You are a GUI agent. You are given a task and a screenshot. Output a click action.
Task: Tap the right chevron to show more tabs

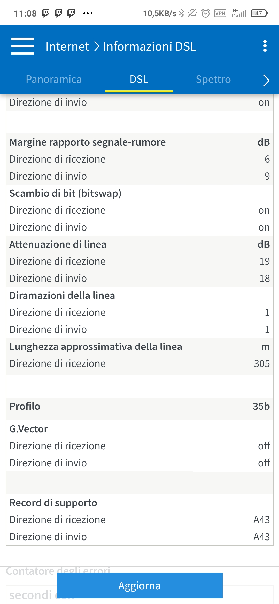pos(266,80)
